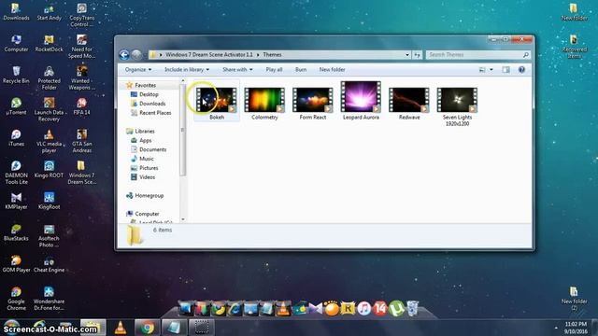The height and width of the screenshot is (336, 598).
Task: Select the BlueStacks desktop icon
Action: (x=16, y=232)
